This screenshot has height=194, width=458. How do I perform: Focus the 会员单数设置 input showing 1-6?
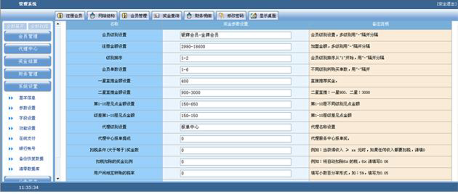point(236,70)
